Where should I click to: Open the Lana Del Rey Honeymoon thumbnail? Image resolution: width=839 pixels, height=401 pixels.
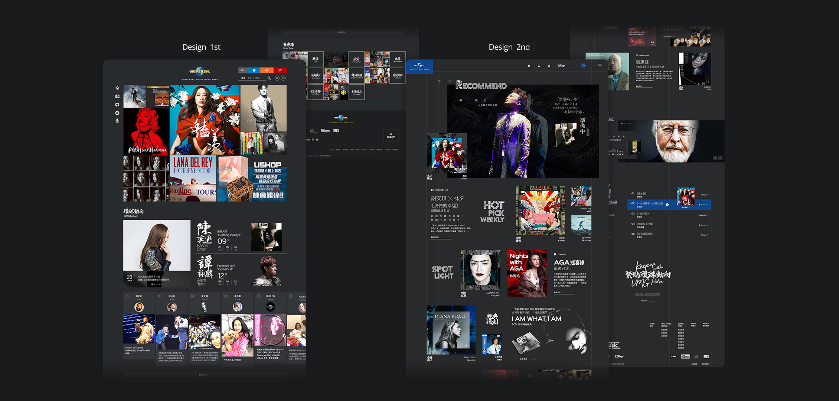coord(193,179)
